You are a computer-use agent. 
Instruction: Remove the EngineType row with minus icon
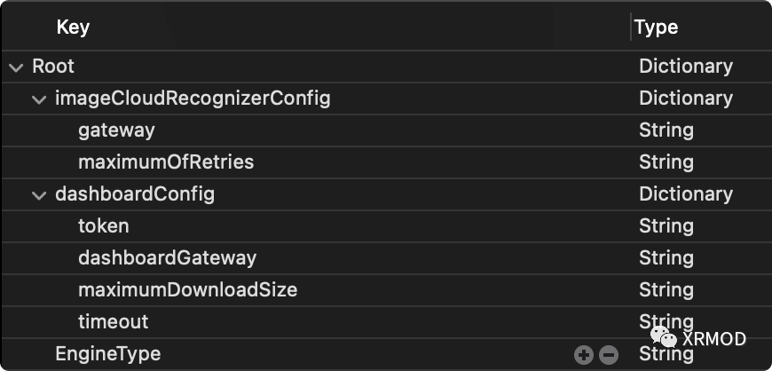click(609, 354)
